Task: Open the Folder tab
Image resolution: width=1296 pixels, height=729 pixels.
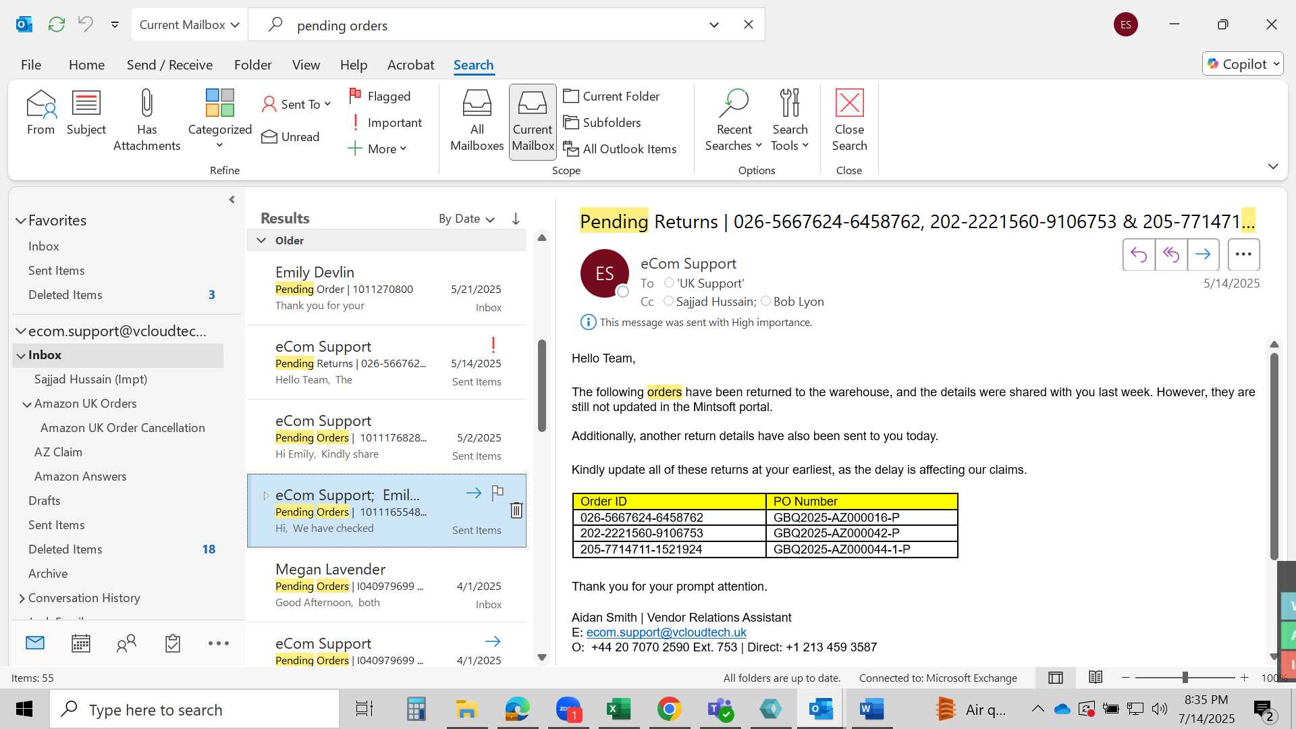Action: coord(253,65)
